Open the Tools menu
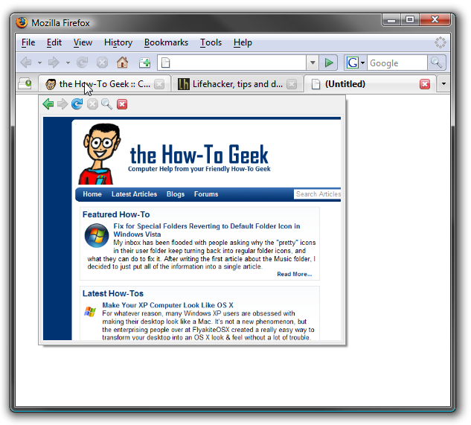 (211, 42)
